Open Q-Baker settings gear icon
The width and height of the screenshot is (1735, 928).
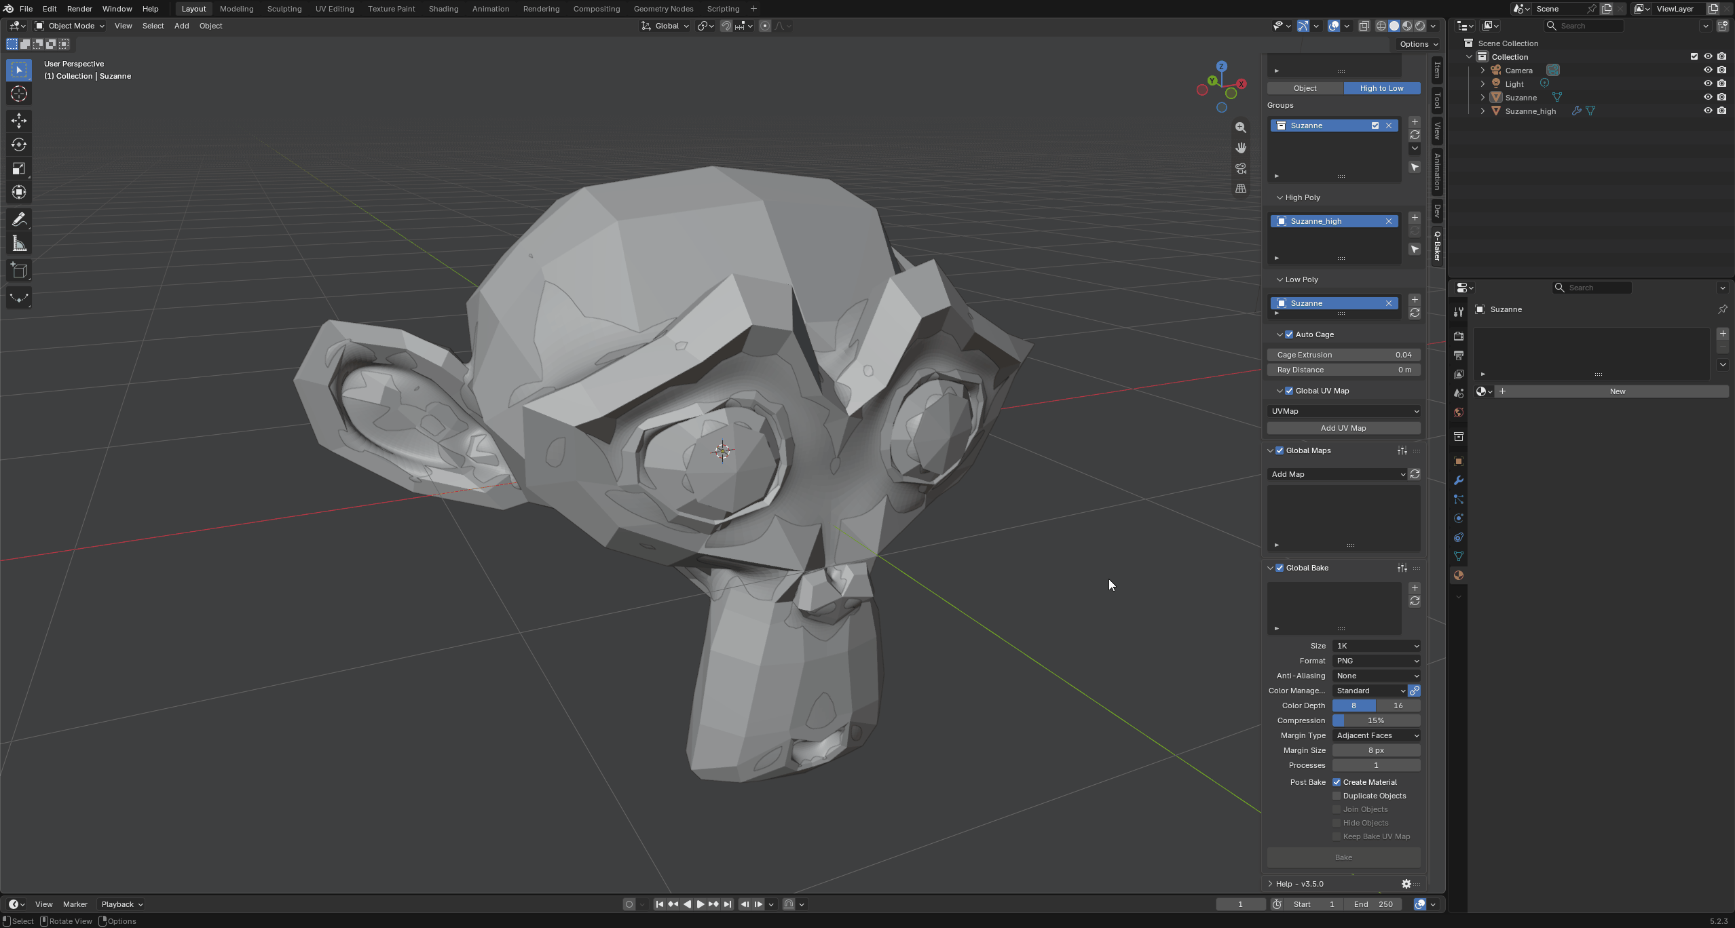(x=1406, y=884)
